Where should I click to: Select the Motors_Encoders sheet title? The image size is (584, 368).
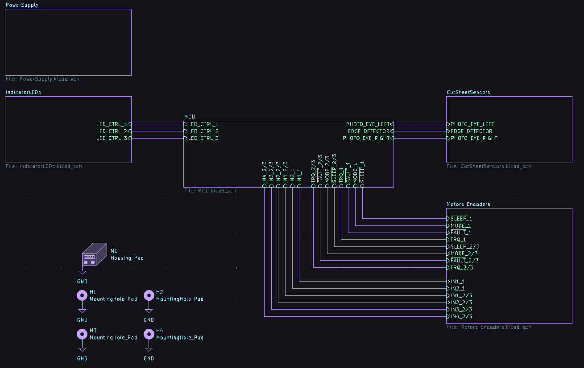pyautogui.click(x=468, y=204)
